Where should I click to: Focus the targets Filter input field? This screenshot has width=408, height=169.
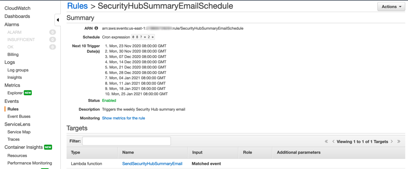point(127,141)
